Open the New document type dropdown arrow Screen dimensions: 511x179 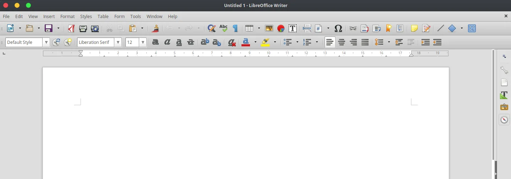coord(20,28)
